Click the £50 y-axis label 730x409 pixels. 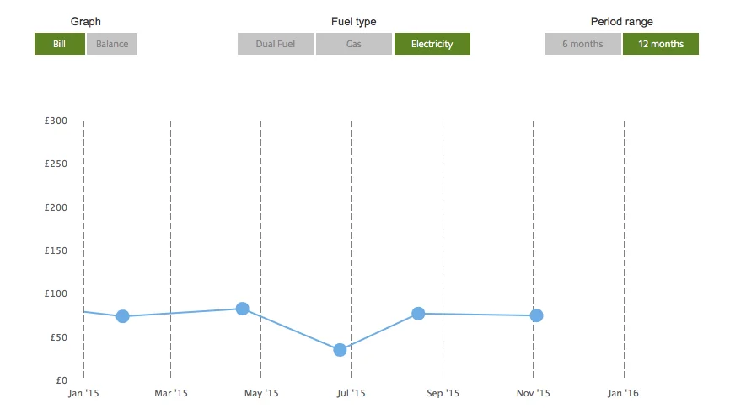coord(59,337)
